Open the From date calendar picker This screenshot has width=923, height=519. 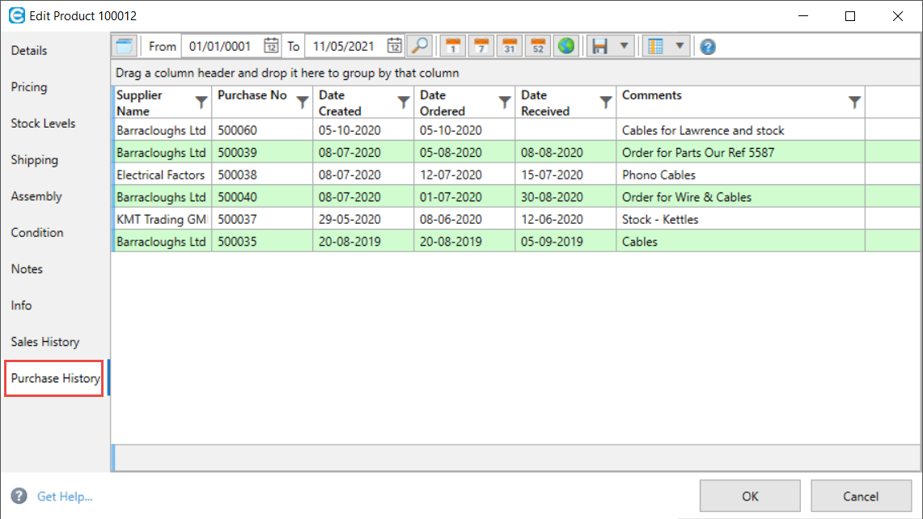point(272,46)
